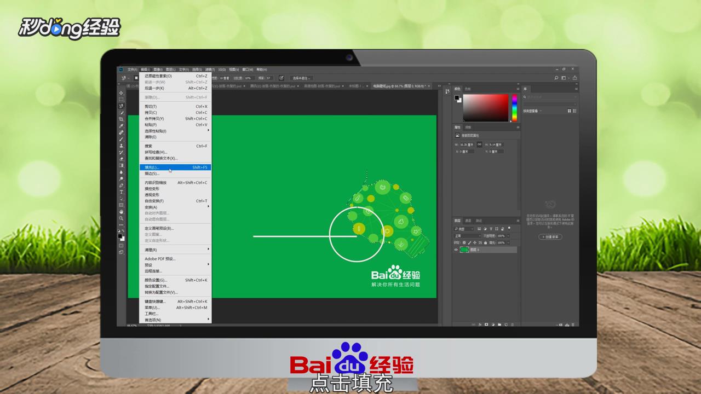Click 描边(S)... Stroke in Edit menu
This screenshot has height=394, width=701.
pos(175,173)
